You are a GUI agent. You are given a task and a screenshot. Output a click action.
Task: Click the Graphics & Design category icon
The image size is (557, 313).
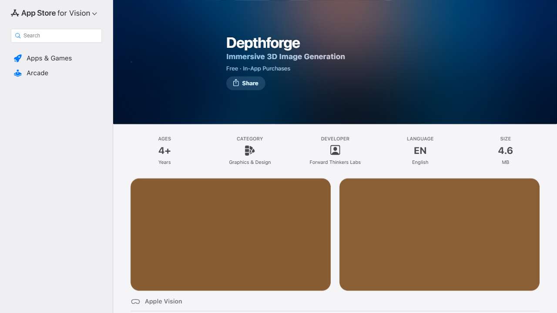tap(250, 150)
